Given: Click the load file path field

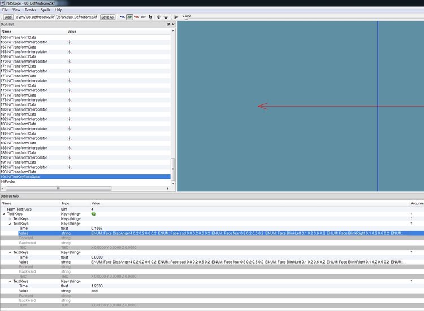Looking at the screenshot, I should [35, 17].
